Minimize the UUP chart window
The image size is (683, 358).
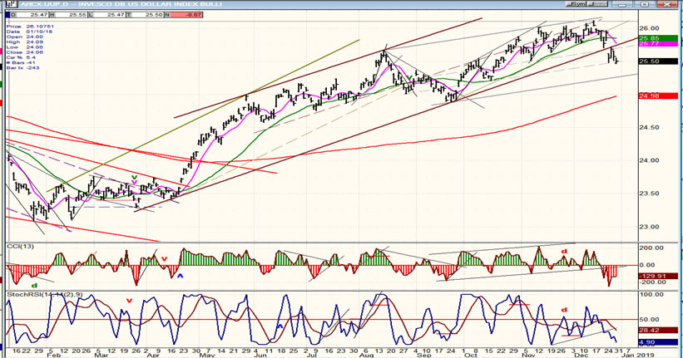(x=624, y=4)
